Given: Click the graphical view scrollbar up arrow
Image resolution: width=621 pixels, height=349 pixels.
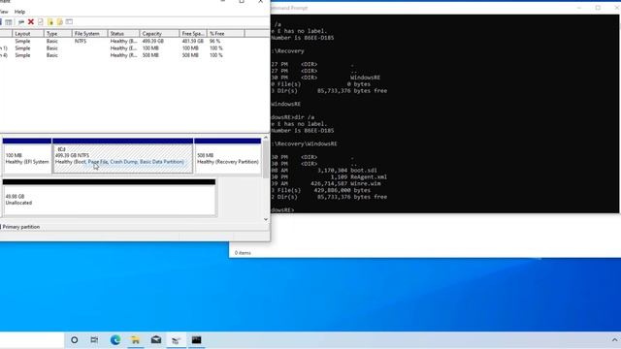Looking at the screenshot, I should pos(266,138).
